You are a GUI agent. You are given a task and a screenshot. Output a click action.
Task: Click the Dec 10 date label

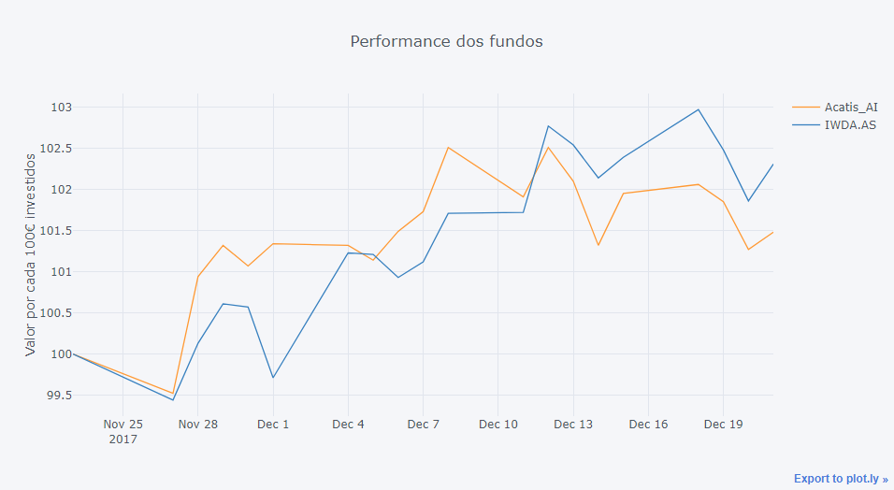[x=498, y=425]
